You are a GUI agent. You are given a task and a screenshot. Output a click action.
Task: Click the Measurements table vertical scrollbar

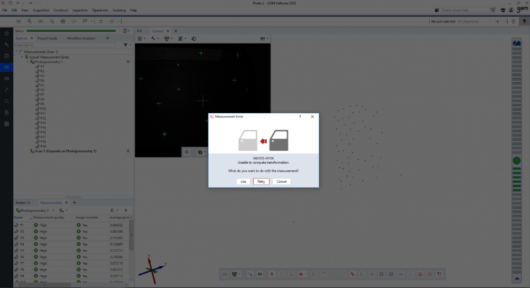point(131,235)
